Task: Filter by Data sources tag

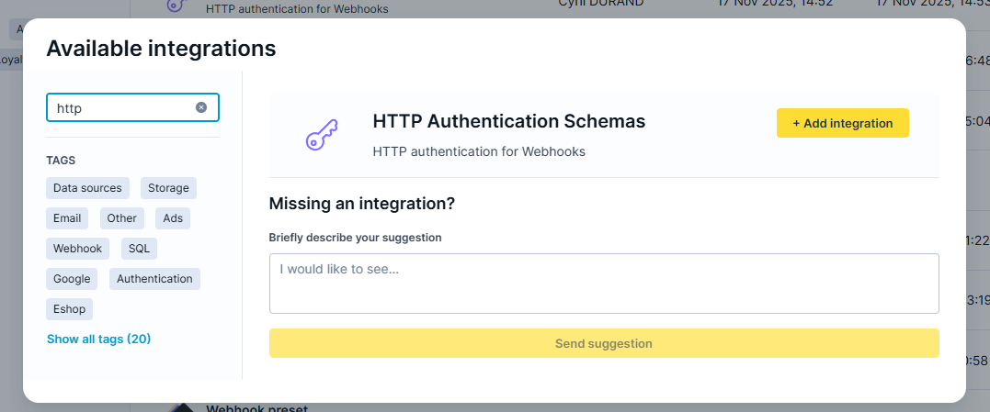Action: point(87,188)
